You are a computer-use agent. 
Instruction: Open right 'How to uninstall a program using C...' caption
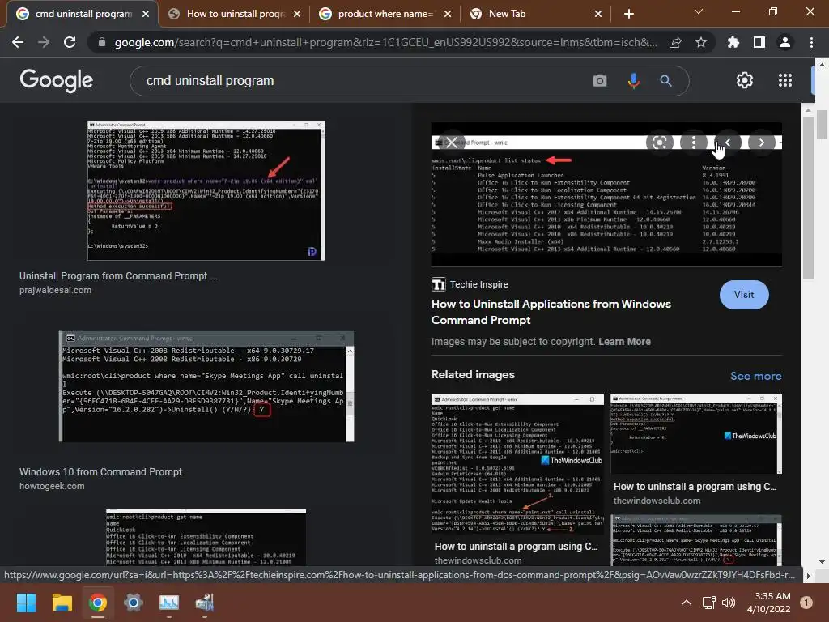(695, 487)
